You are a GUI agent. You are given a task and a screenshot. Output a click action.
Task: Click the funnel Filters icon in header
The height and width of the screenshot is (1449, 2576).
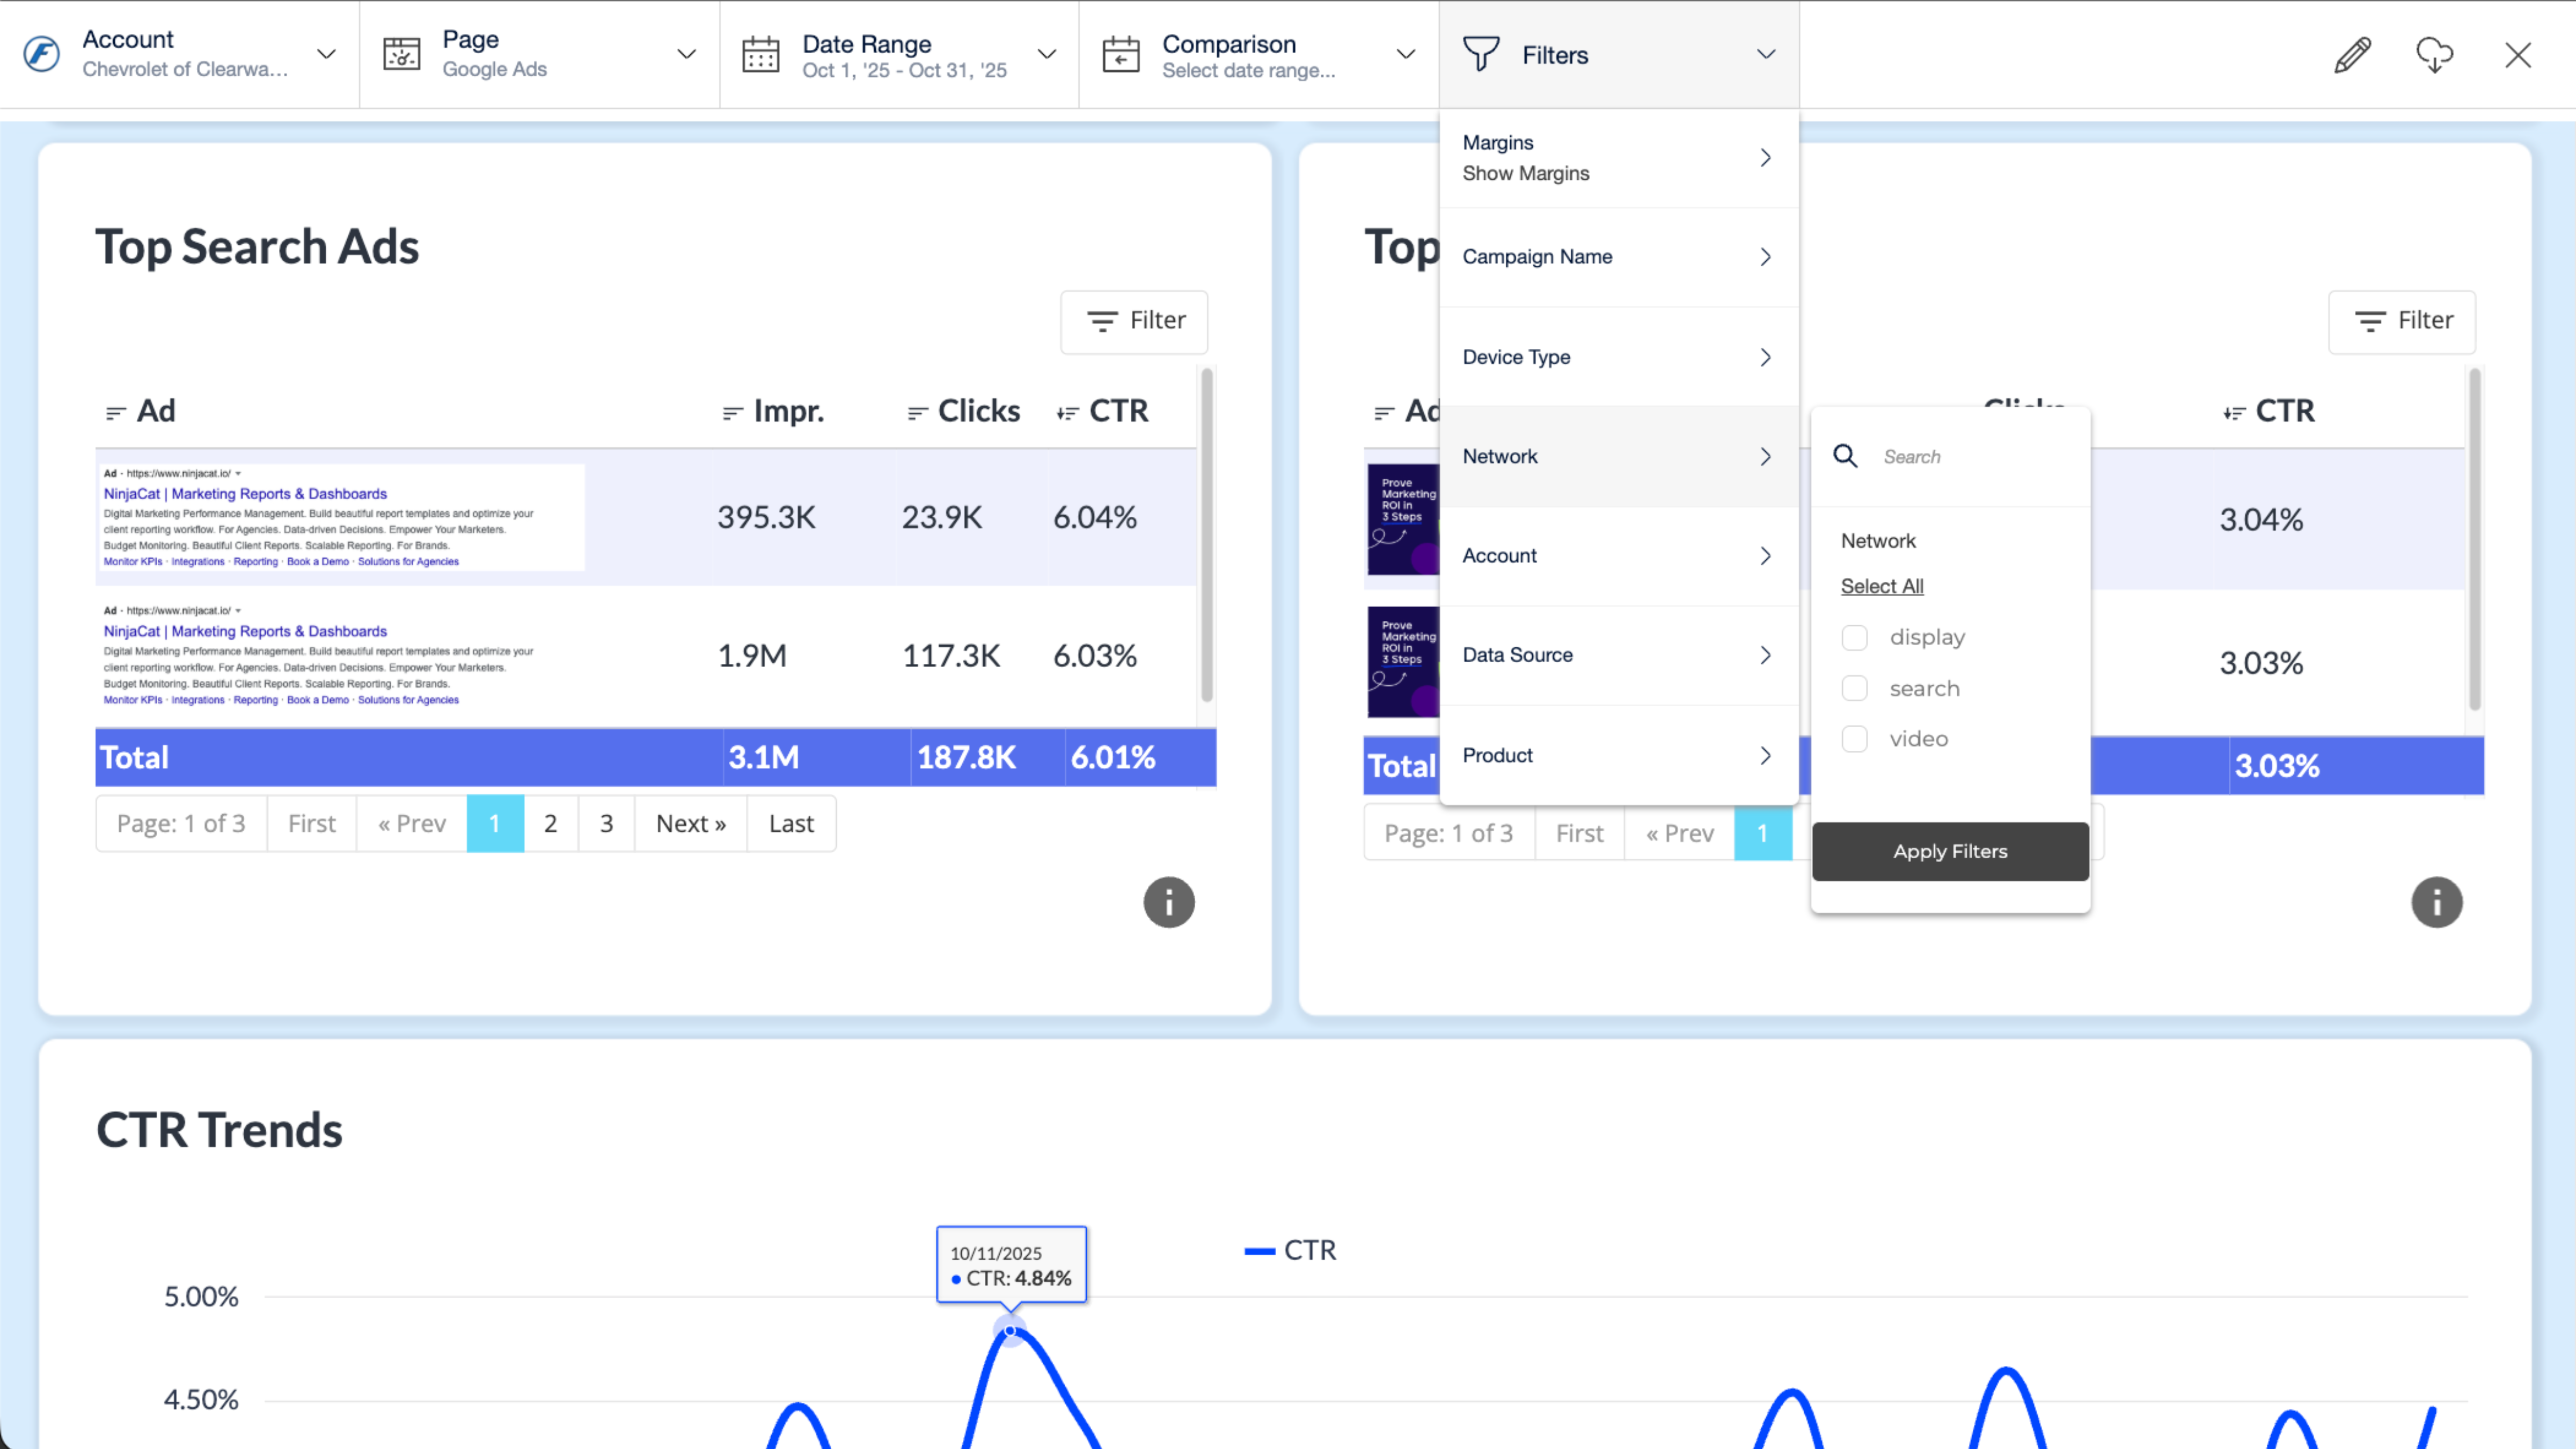coord(1481,54)
